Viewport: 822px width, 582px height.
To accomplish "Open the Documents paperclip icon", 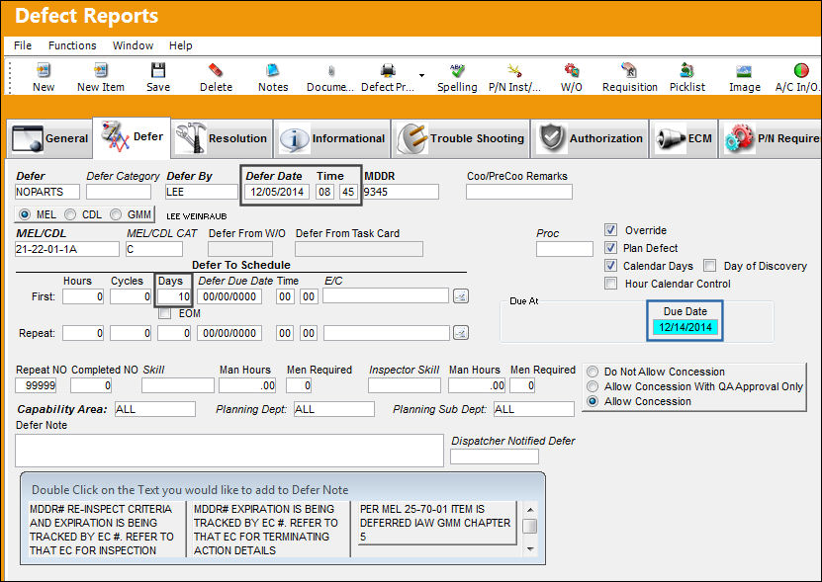I will pos(330,70).
